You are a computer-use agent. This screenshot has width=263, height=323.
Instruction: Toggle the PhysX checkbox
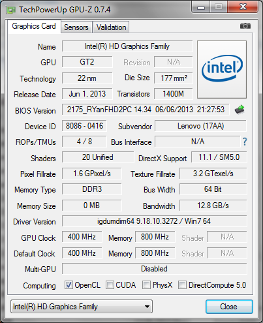coord(146,285)
